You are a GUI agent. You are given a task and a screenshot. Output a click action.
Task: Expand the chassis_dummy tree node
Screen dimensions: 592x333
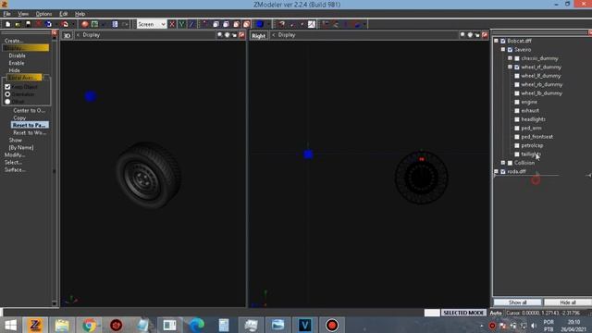coord(510,58)
